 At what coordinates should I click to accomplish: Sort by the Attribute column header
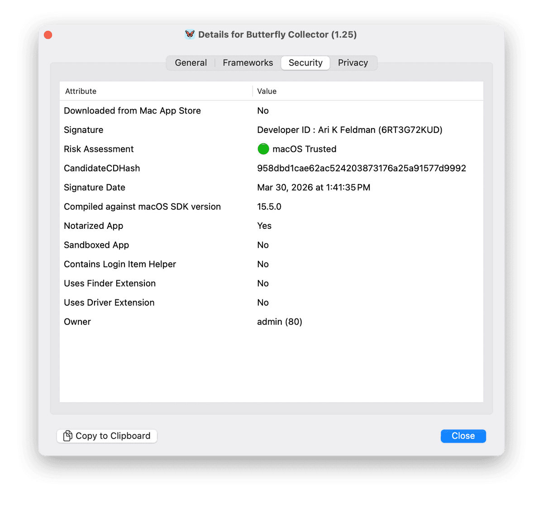click(x=81, y=91)
